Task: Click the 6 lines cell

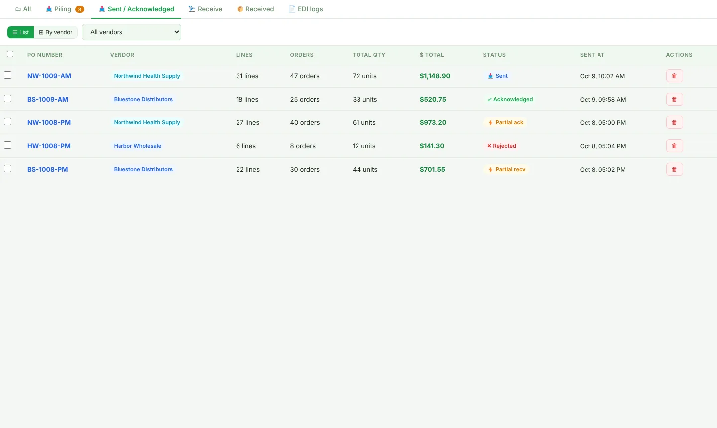Action: (246, 146)
